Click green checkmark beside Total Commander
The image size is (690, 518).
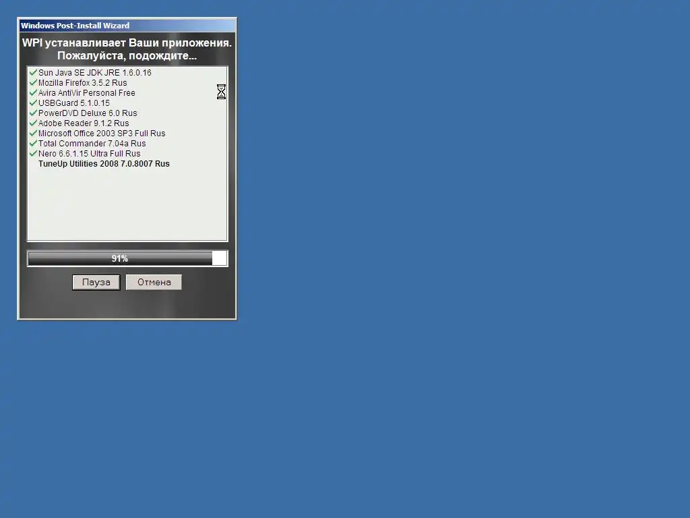33,143
